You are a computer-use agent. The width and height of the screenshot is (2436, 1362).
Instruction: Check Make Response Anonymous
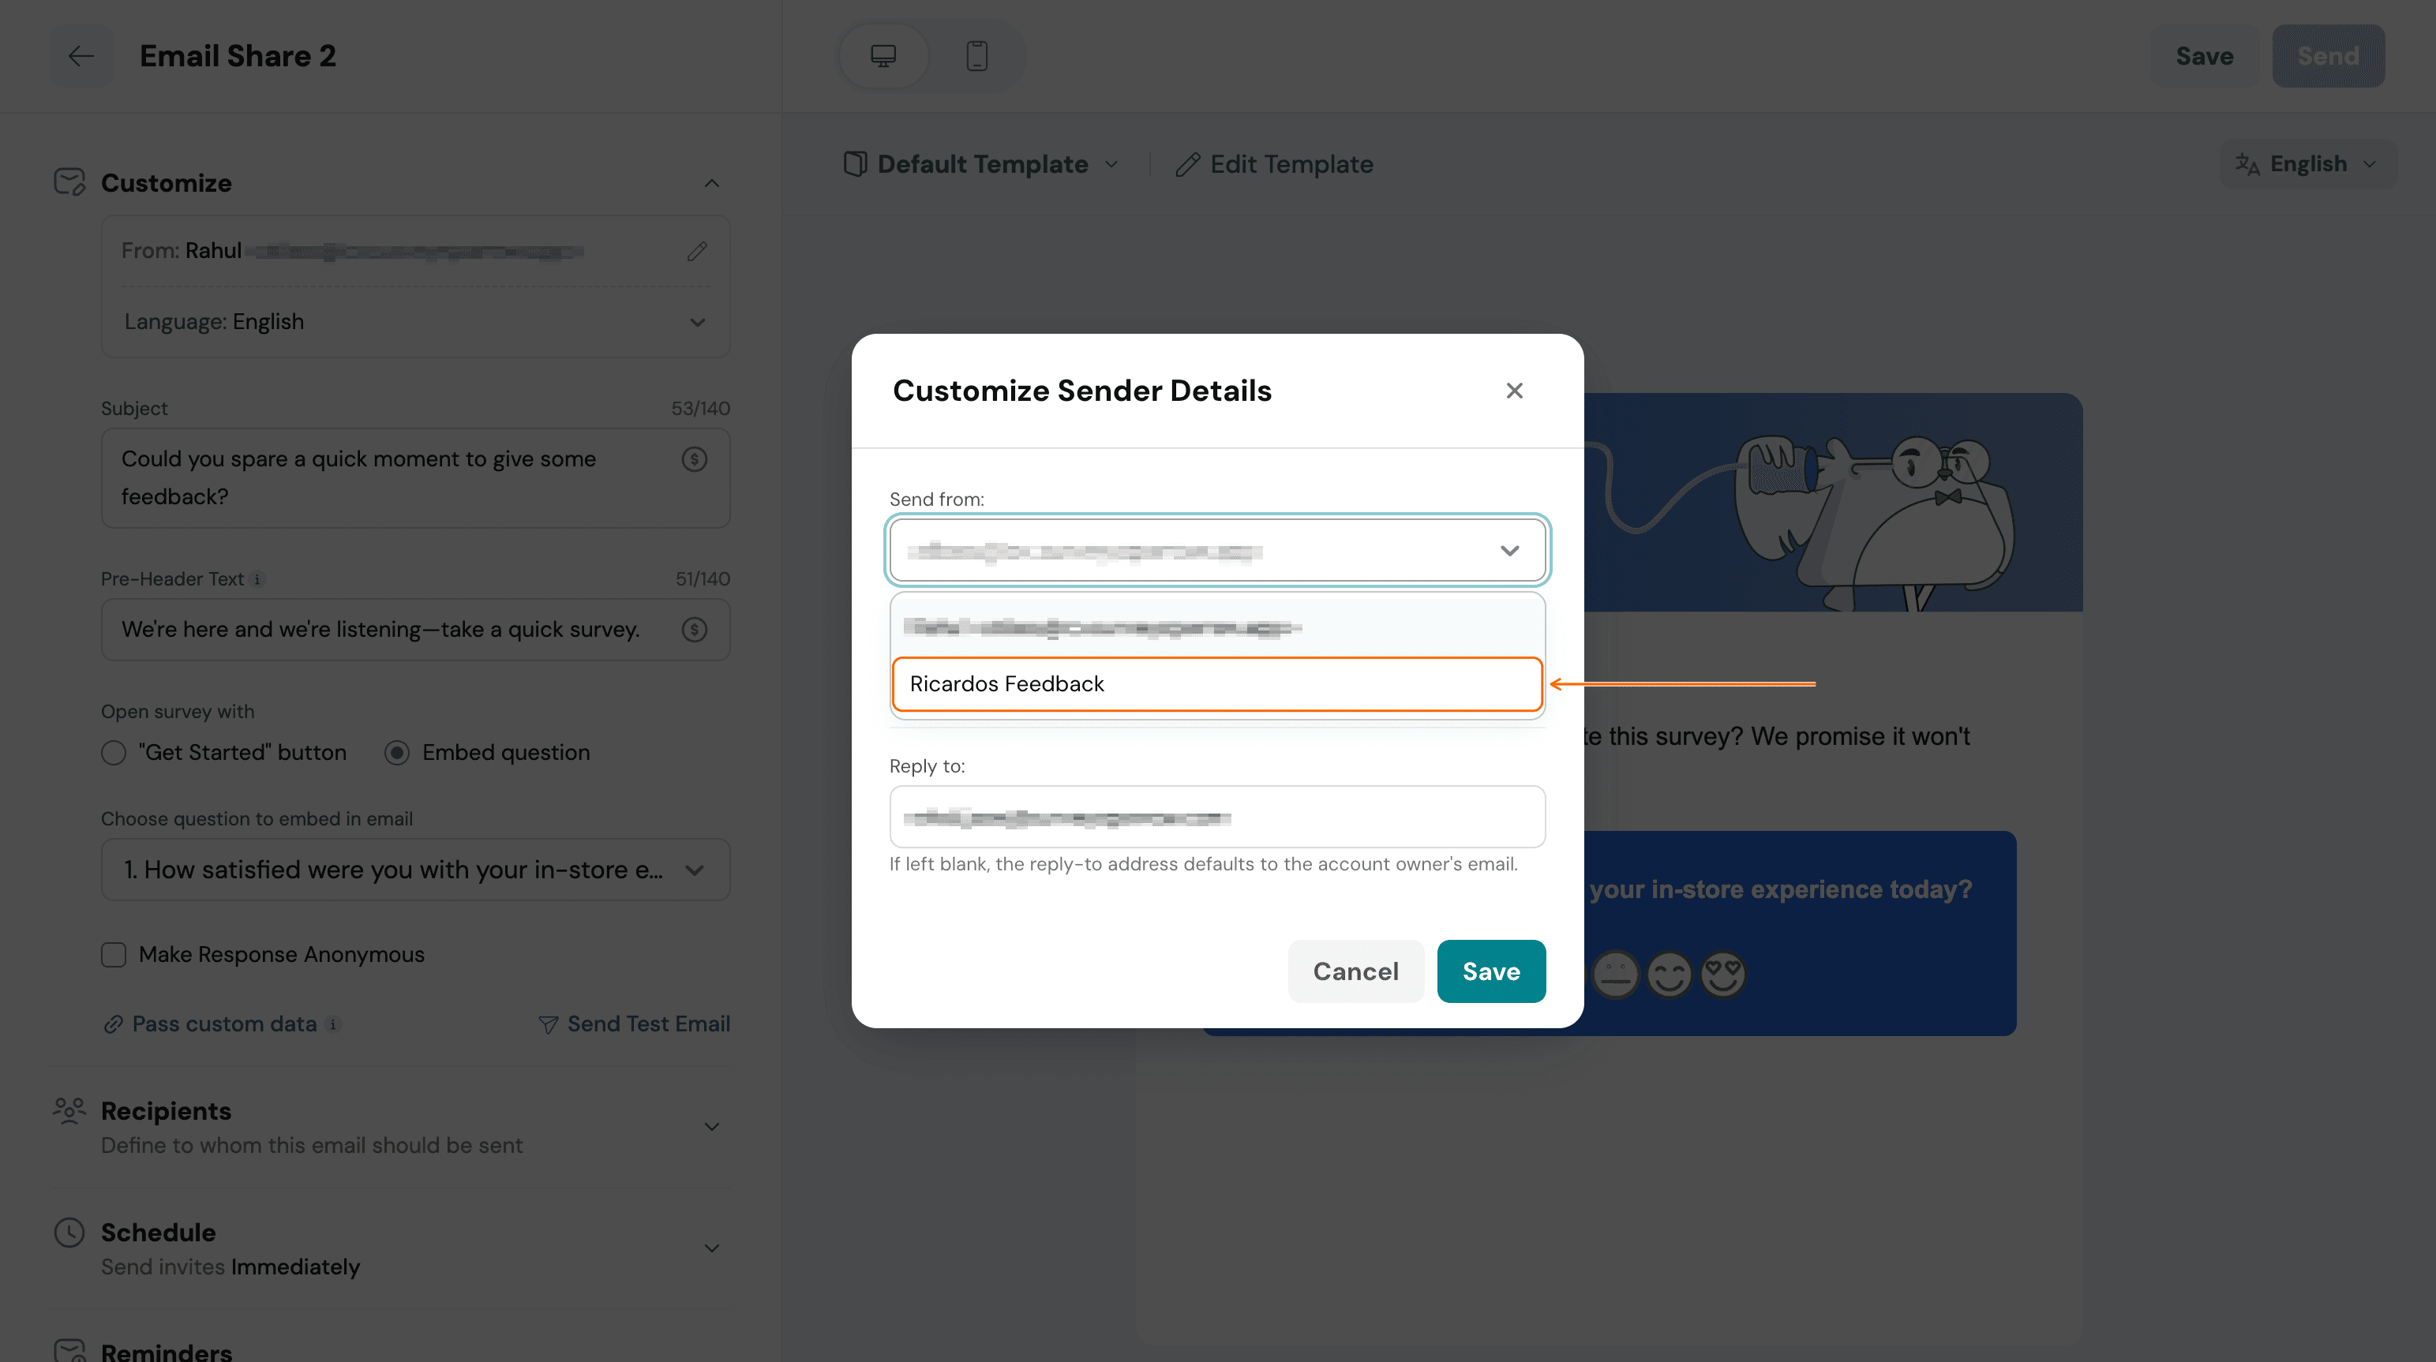[114, 955]
